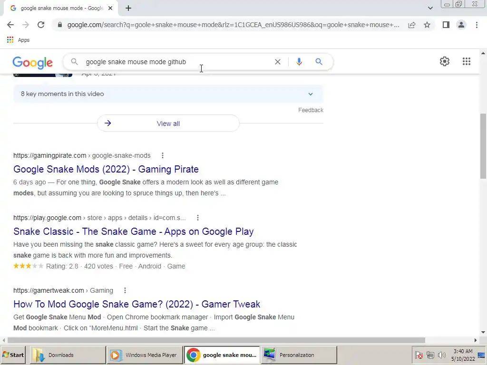This screenshot has height=365, width=487.
Task: Close the google snake mouse mode tab
Action: [110, 8]
